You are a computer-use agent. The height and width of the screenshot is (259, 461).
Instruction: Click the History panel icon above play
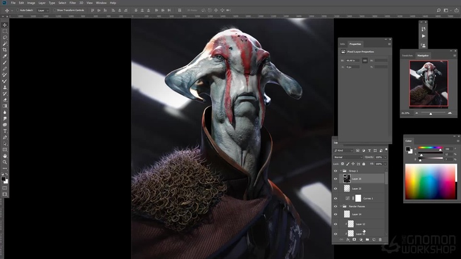tap(423, 29)
